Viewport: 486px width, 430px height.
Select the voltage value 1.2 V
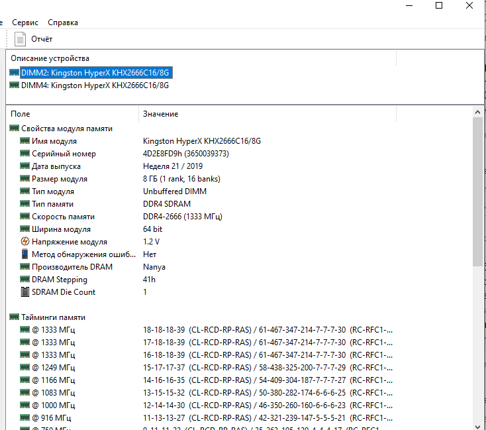pyautogui.click(x=151, y=242)
